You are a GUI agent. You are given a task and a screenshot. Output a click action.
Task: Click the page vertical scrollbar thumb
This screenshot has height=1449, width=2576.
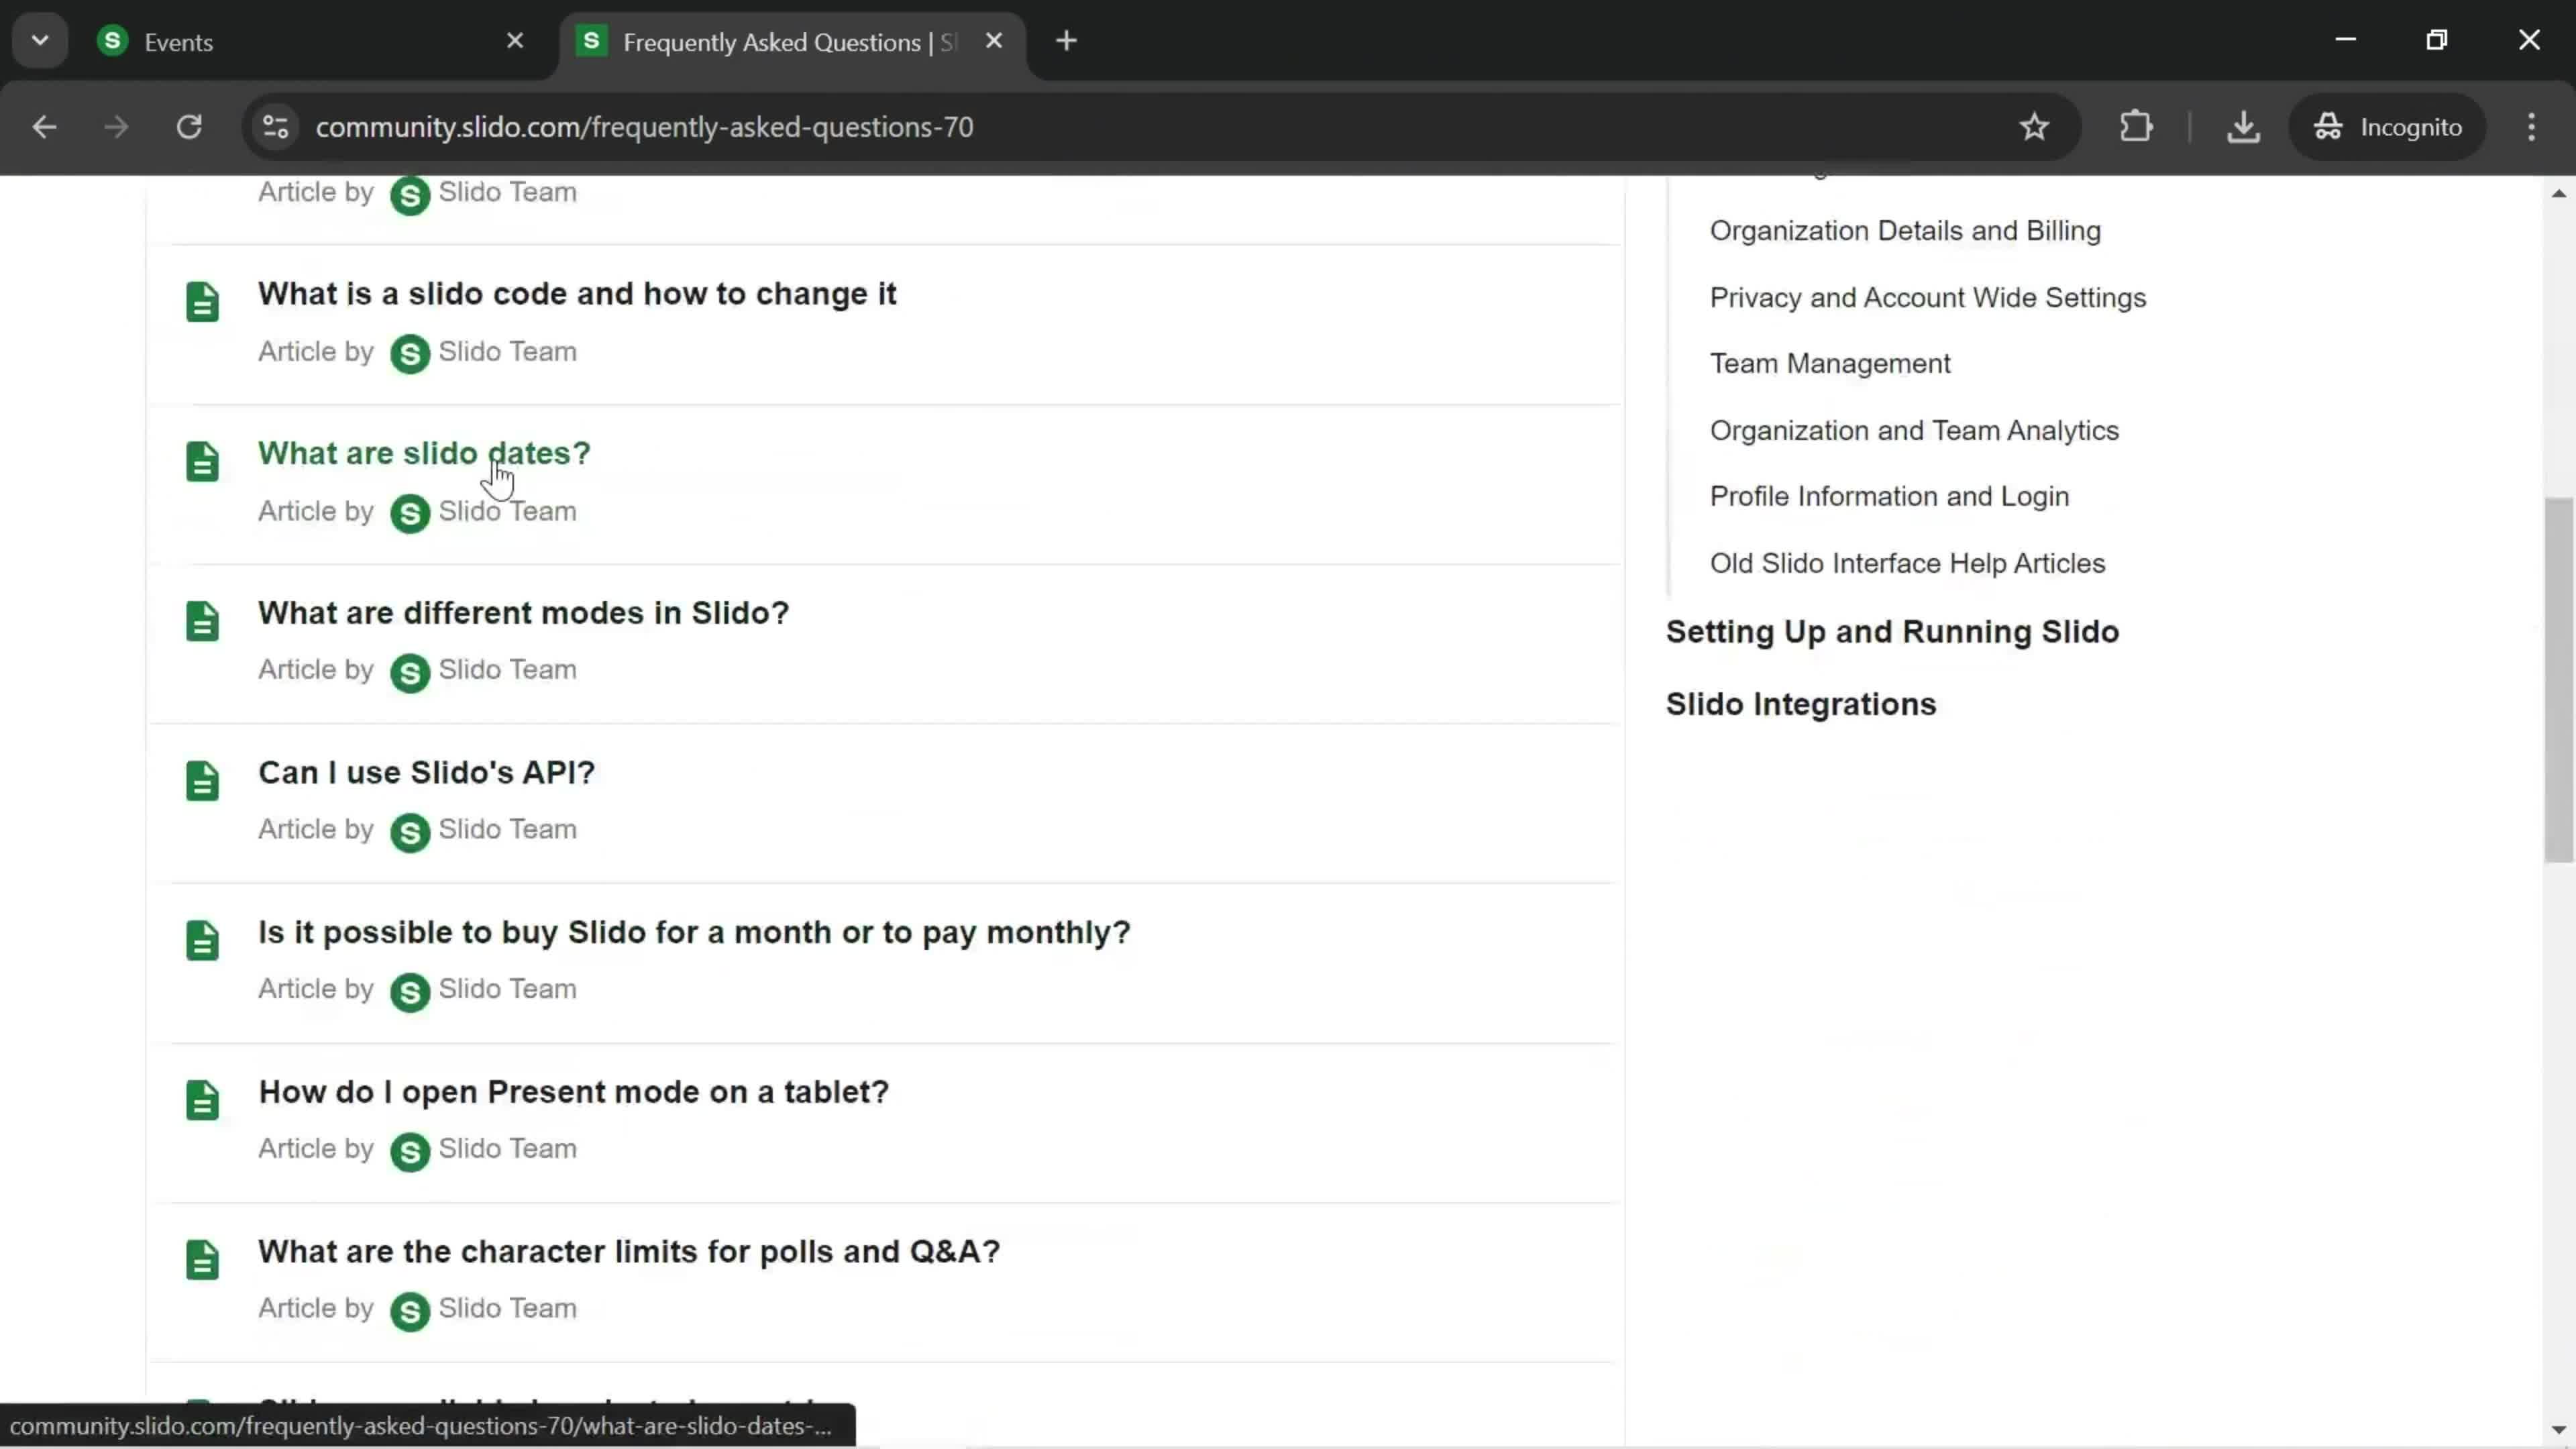2559,680
